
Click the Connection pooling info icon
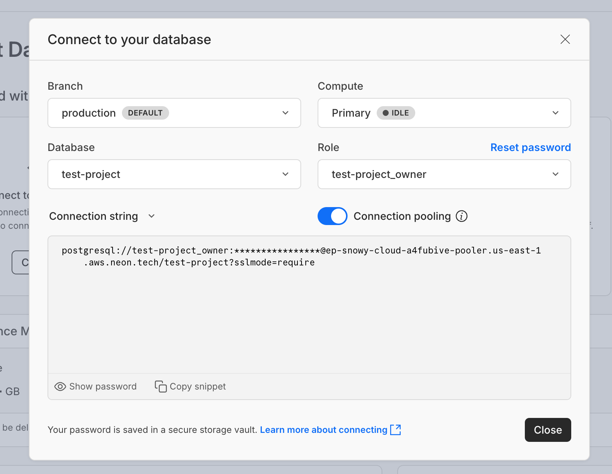pos(462,216)
